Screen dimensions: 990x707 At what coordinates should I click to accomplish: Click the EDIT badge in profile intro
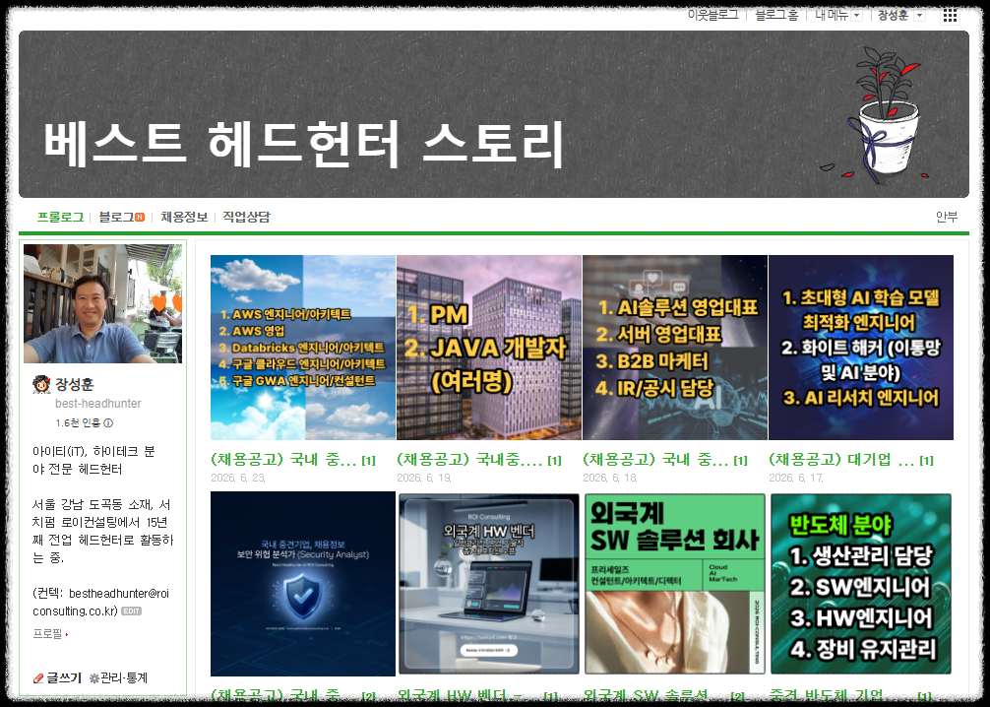[131, 611]
